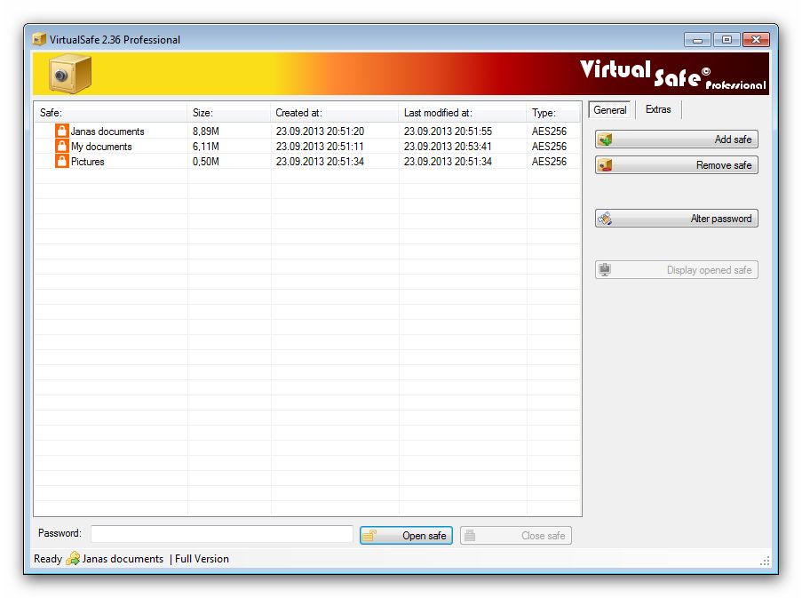This screenshot has width=802, height=598.
Task: Click the Display opened safe button
Action: click(x=676, y=270)
